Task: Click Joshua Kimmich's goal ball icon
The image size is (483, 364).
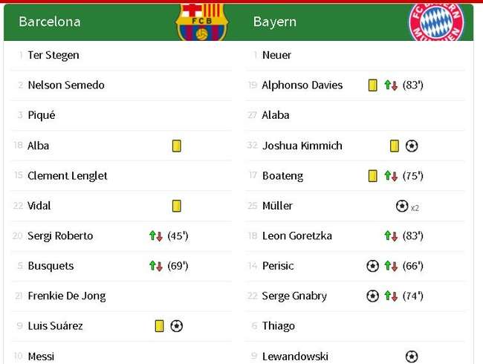Action: 412,146
